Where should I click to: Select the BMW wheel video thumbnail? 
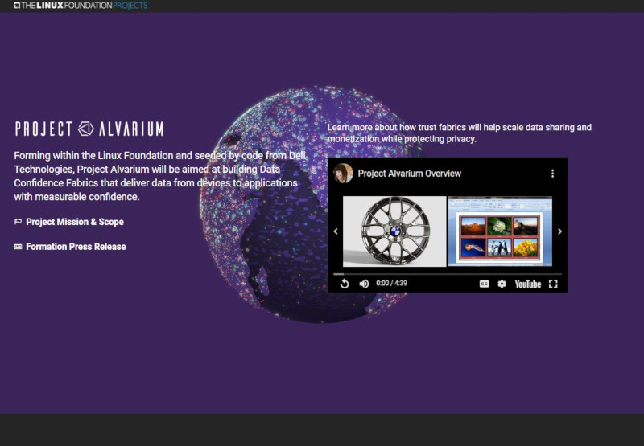[x=394, y=231]
